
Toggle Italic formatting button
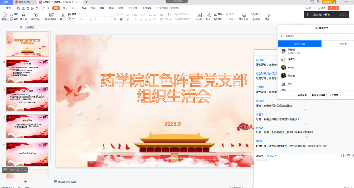(x=86, y=19)
